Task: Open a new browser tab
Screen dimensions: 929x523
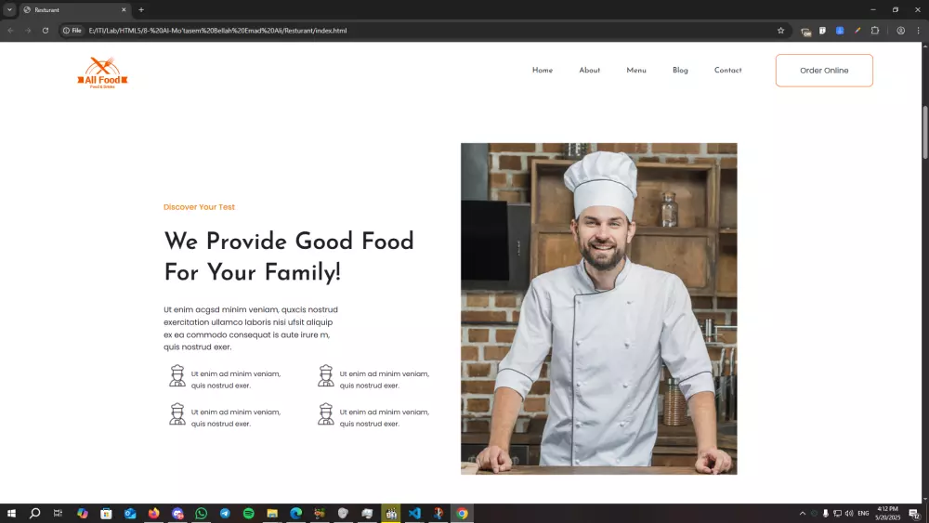Action: tap(141, 10)
